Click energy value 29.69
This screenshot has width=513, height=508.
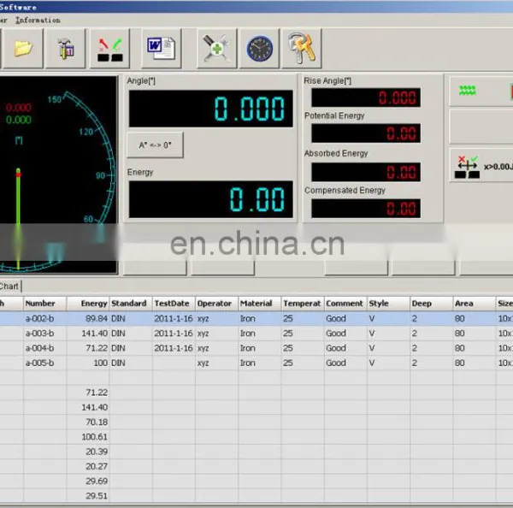[x=97, y=481]
